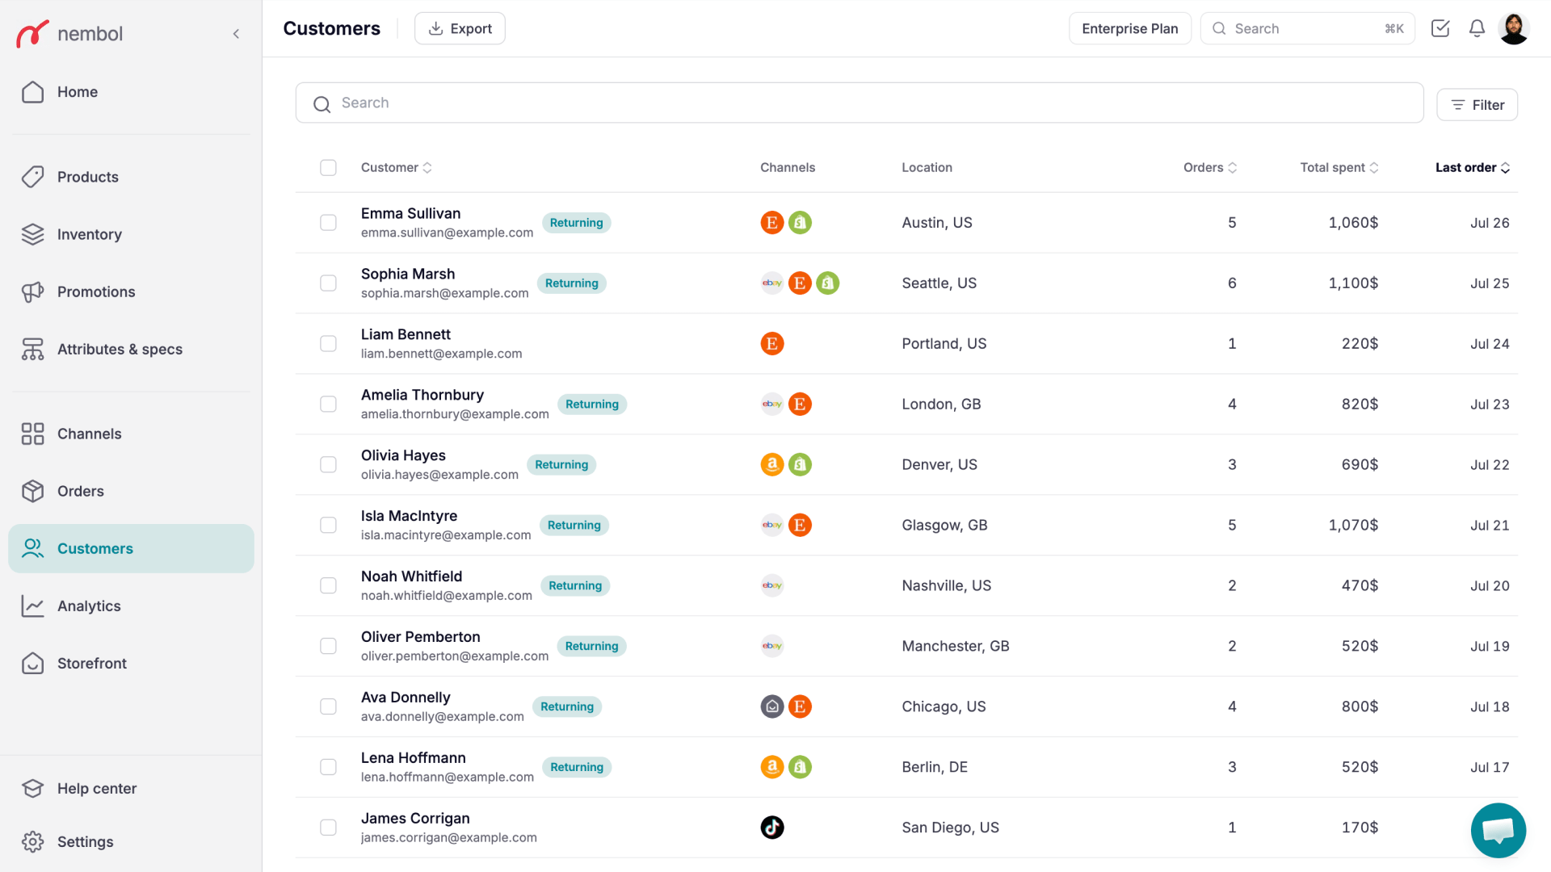Open the Filter options

[x=1477, y=105]
